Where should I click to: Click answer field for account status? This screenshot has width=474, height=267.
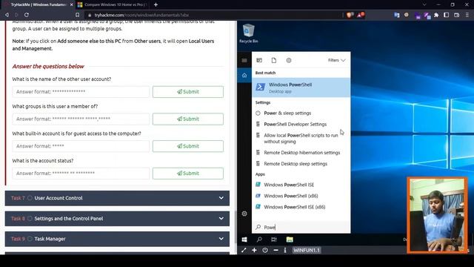click(81, 174)
